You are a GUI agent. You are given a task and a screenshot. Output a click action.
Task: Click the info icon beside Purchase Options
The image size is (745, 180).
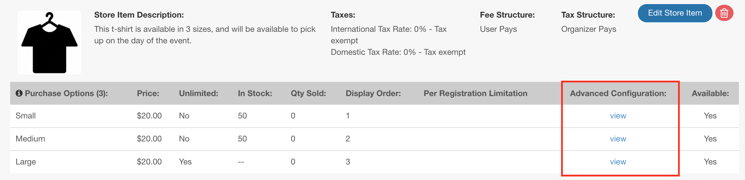(x=19, y=93)
